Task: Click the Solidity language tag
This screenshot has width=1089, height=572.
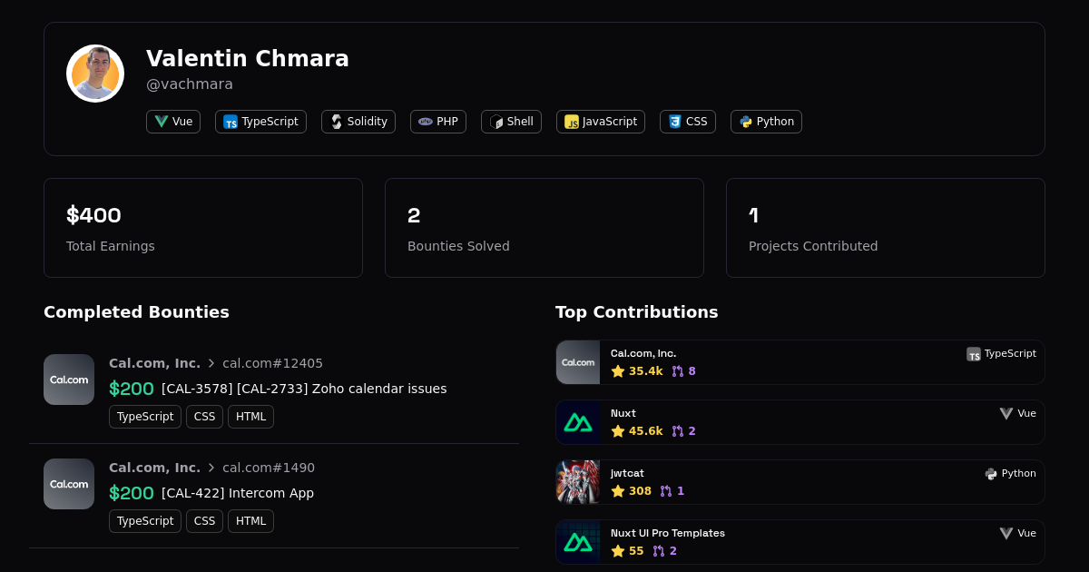Action: pos(358,122)
